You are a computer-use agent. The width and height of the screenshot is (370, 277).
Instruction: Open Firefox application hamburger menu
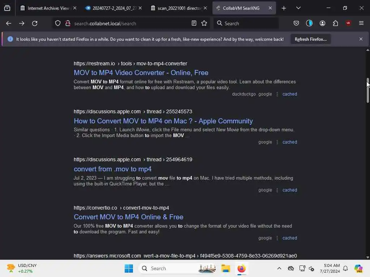[361, 23]
